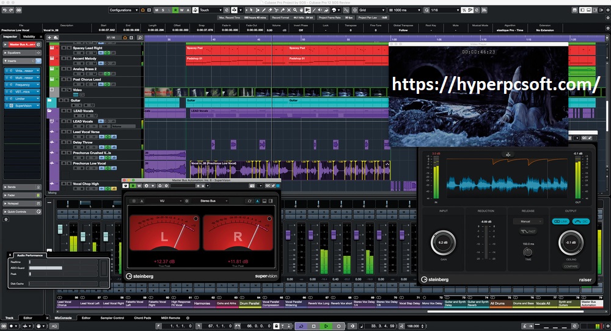Select the Frequency insert slot
611x331 pixels.
[22, 84]
